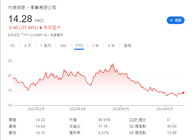
Task: Switch to the 5 天 range tab
Action: click(28, 46)
